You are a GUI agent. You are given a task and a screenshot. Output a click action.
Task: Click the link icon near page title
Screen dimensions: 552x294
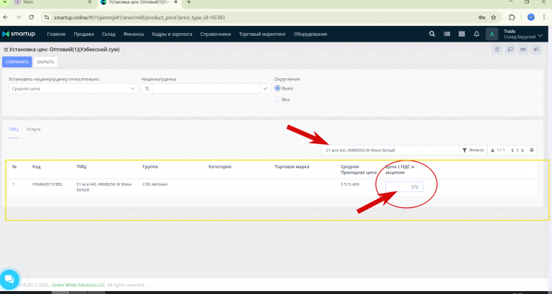tap(523, 50)
